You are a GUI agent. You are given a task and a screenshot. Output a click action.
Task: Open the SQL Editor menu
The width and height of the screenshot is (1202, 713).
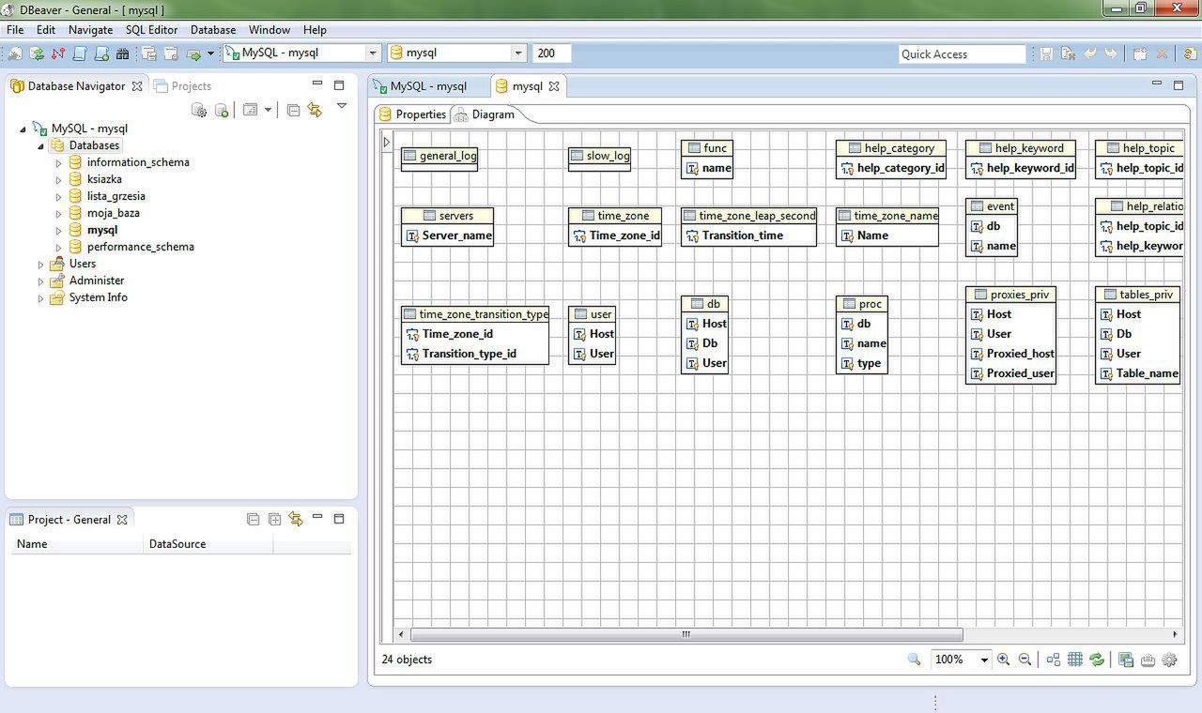point(151,30)
